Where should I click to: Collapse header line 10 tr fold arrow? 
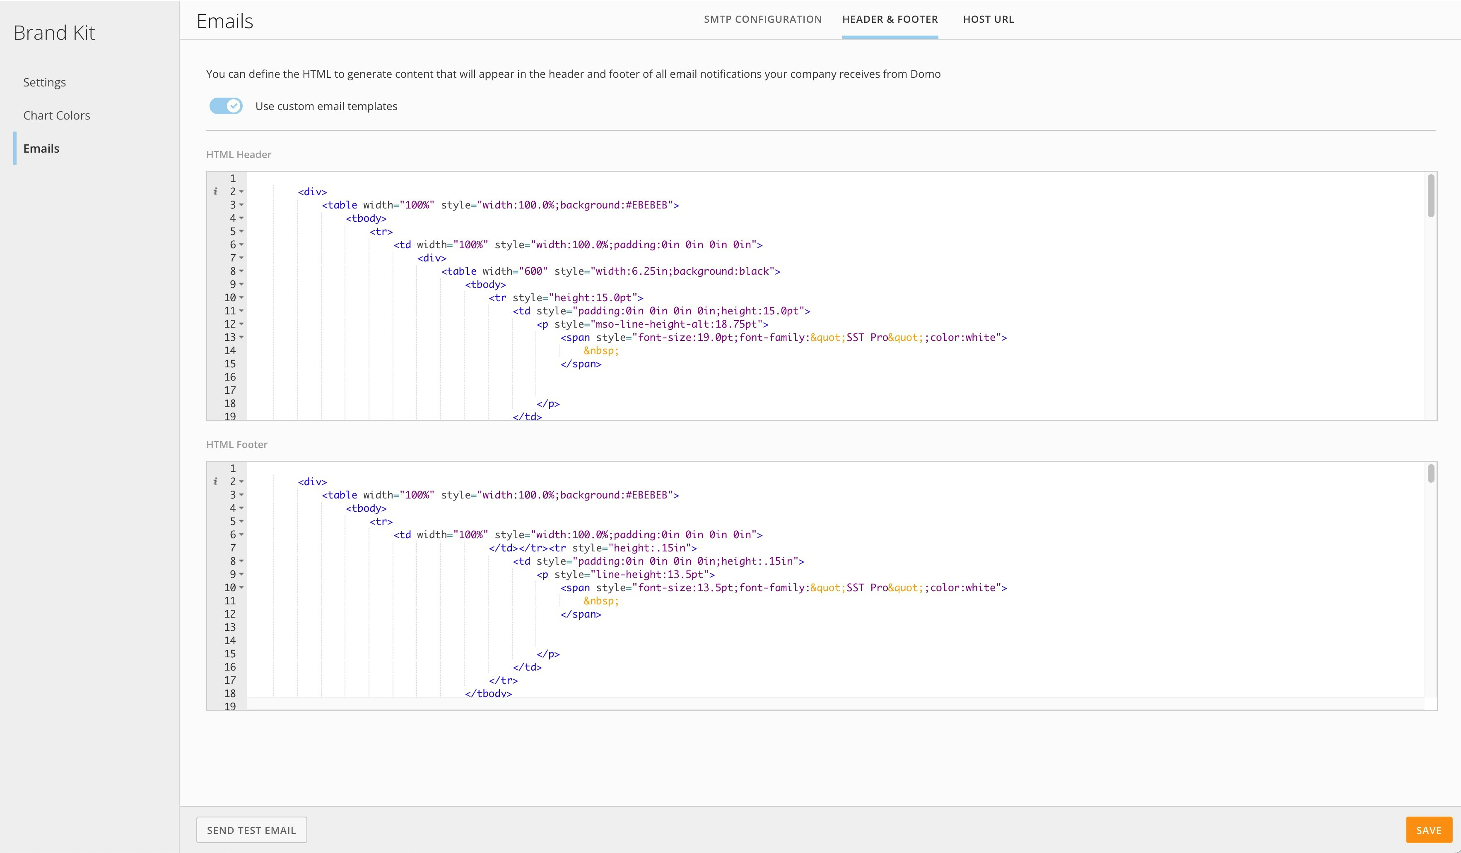coord(242,298)
